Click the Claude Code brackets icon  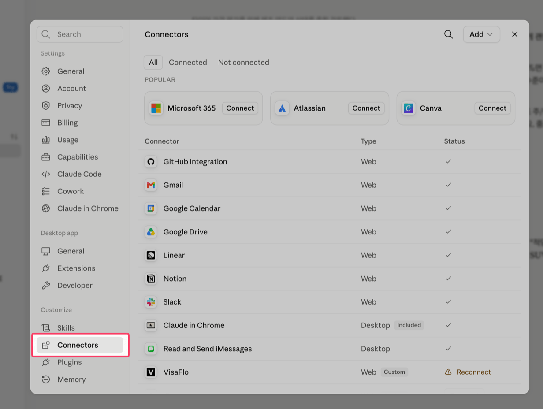pos(46,174)
